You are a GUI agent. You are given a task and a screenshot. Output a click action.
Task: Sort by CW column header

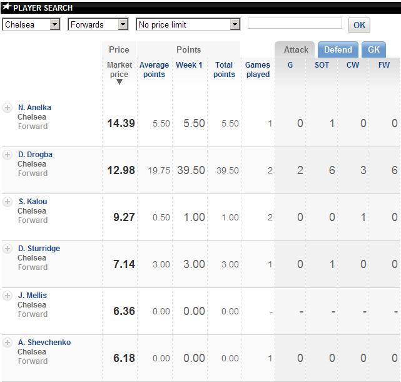click(x=353, y=65)
